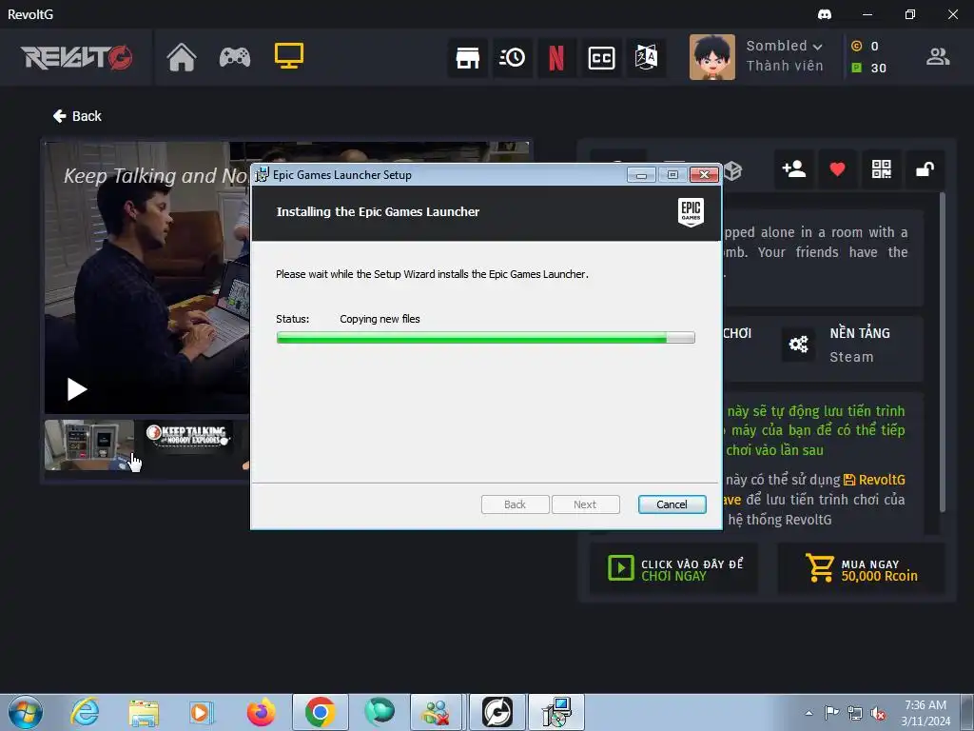This screenshot has width=974, height=731.
Task: Click the Sombled user avatar
Action: [711, 56]
